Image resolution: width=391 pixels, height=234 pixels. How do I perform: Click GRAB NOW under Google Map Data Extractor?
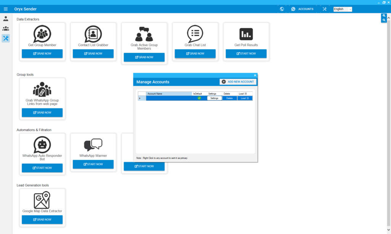coord(42,219)
